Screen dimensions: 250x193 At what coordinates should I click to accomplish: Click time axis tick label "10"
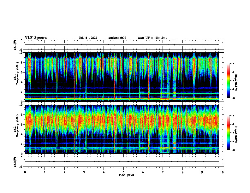point(222,172)
